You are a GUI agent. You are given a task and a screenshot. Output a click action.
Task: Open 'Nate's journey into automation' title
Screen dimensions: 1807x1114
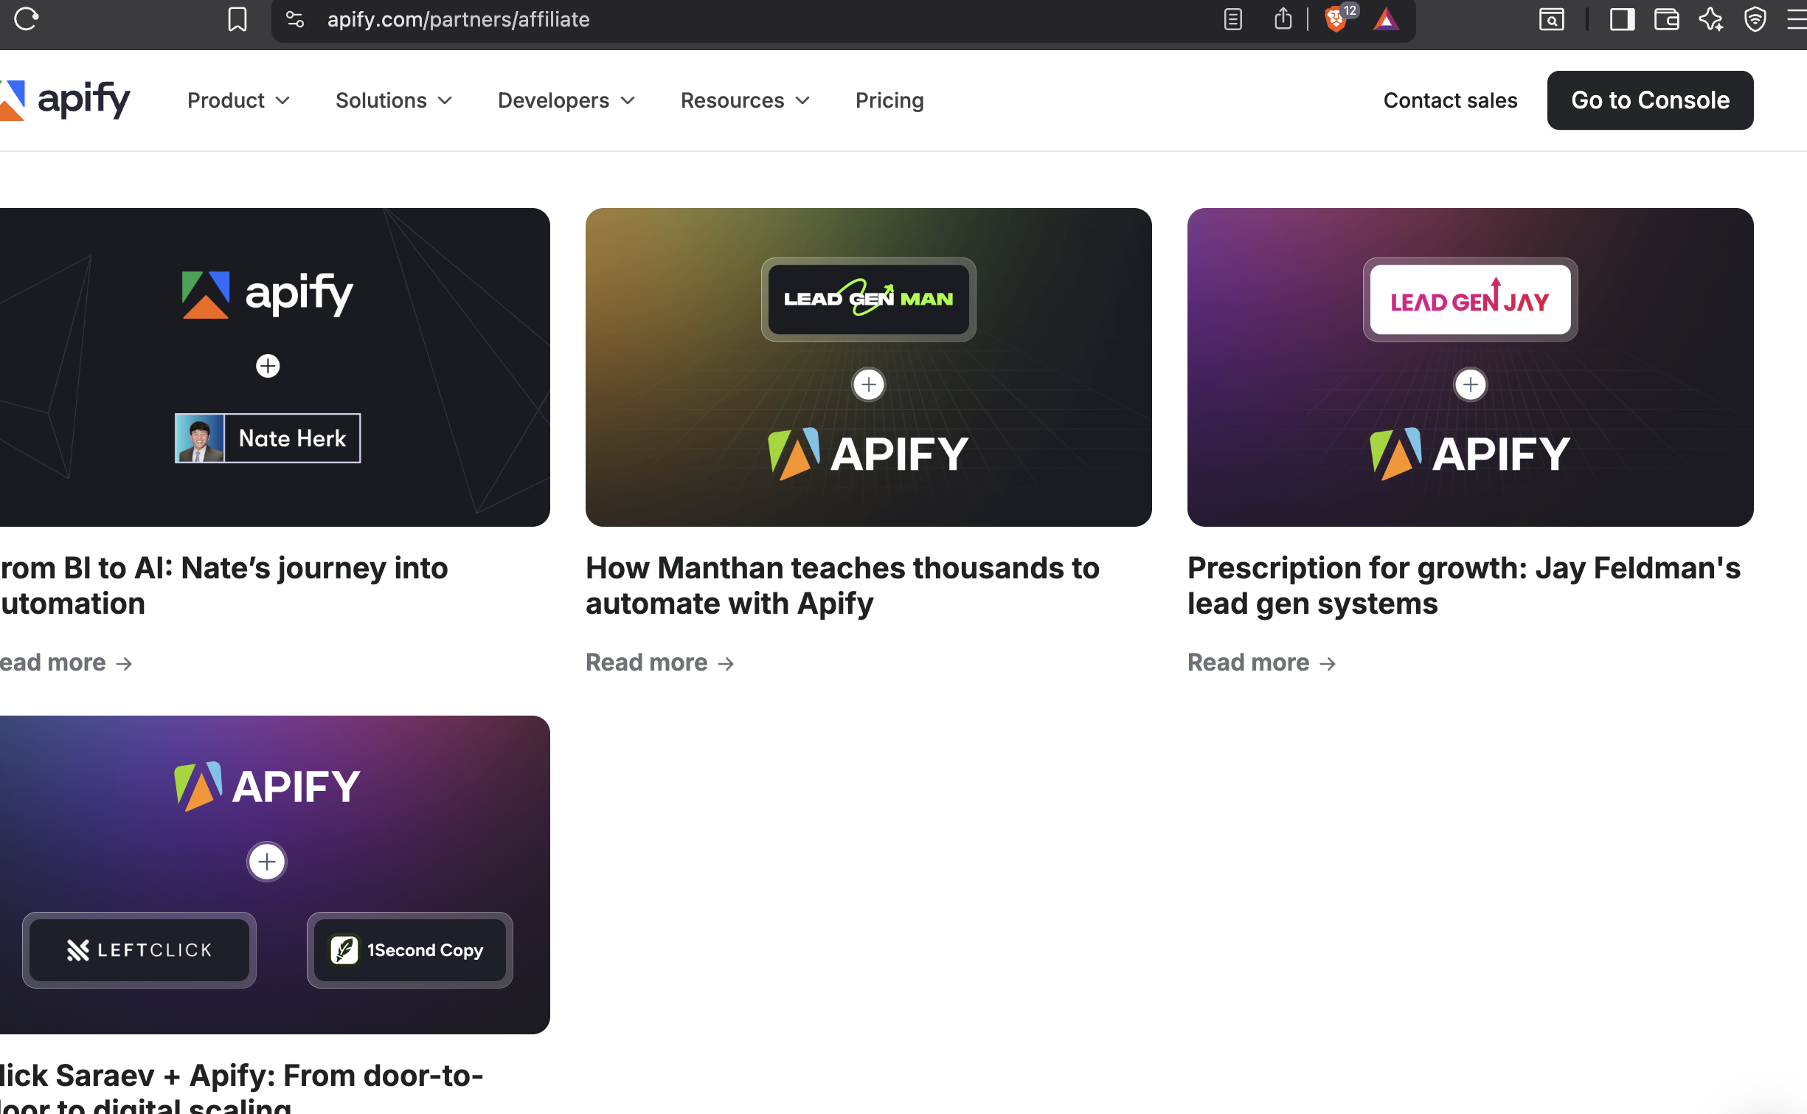(224, 586)
